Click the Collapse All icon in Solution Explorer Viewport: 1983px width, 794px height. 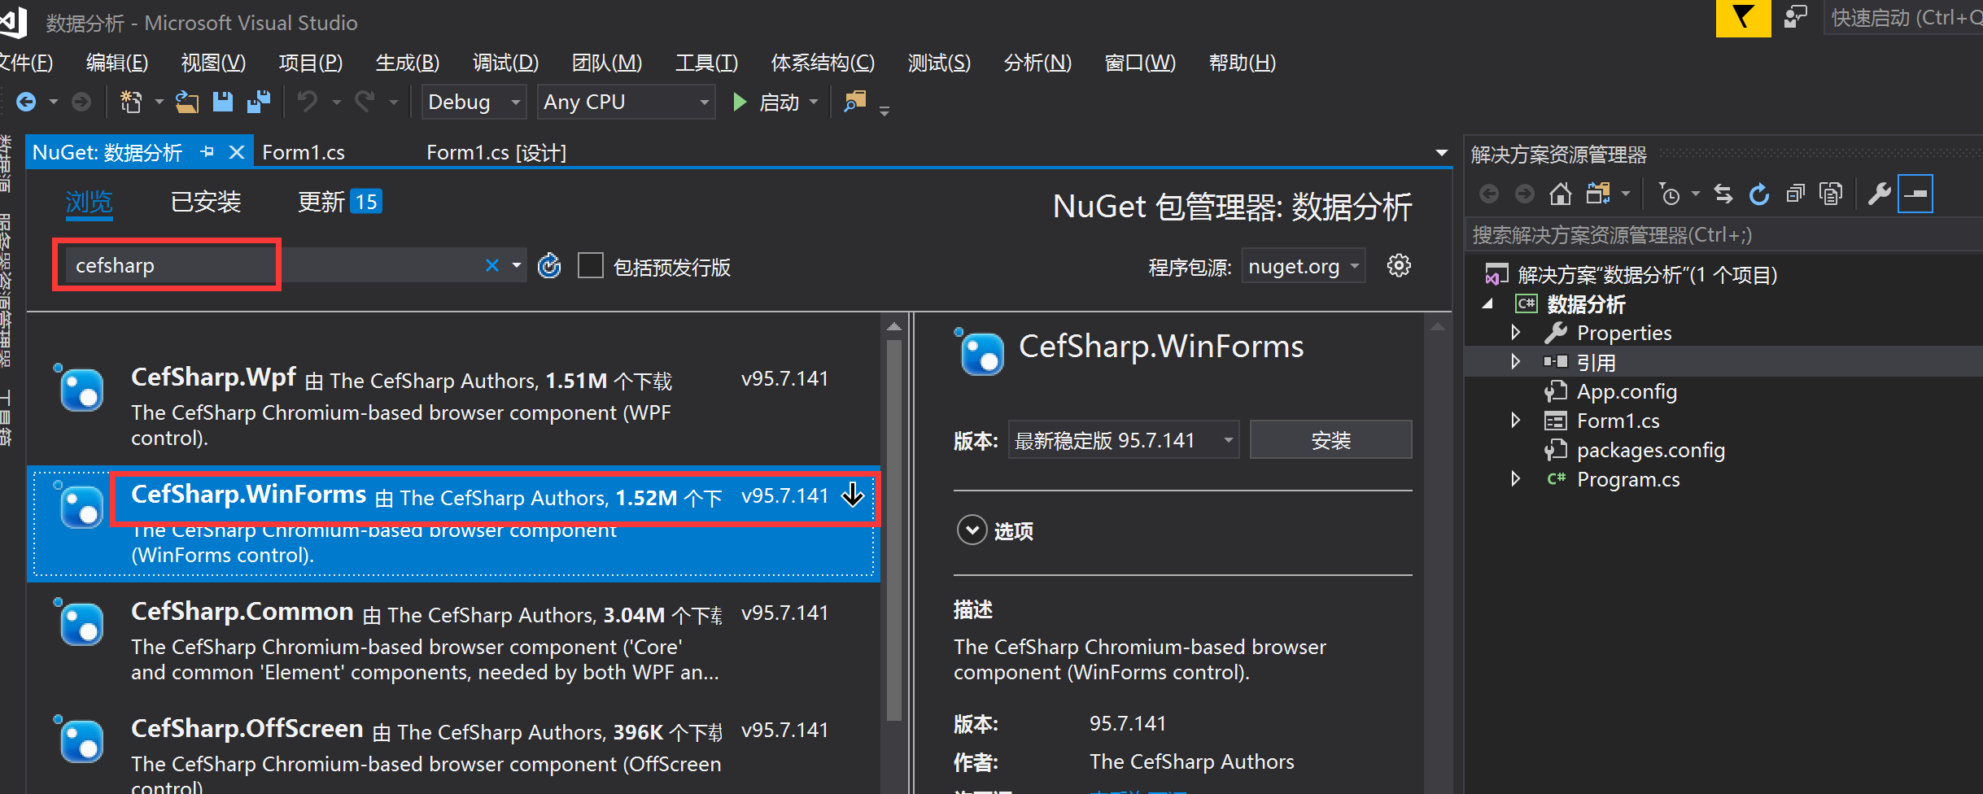(x=1795, y=194)
